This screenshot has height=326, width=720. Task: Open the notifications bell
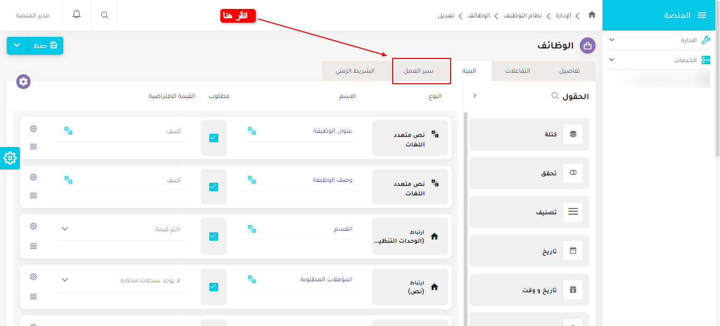tap(76, 14)
